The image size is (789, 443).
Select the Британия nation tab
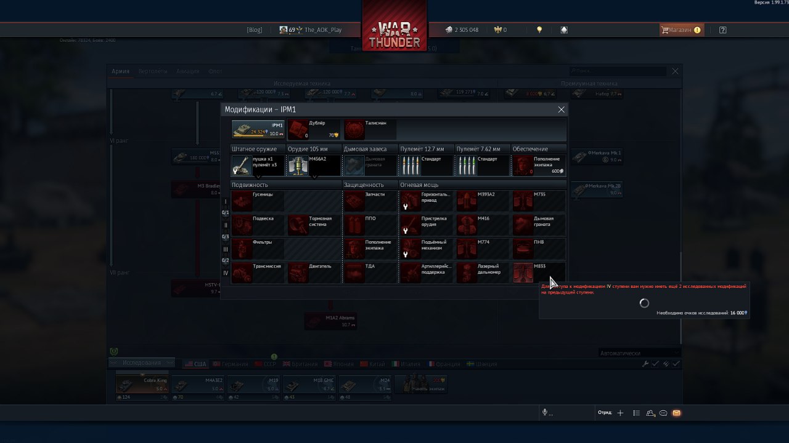299,364
